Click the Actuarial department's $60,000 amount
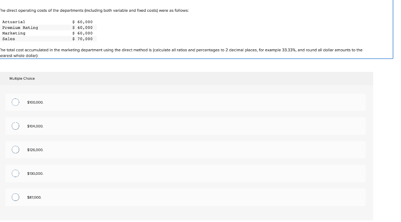 (82, 22)
